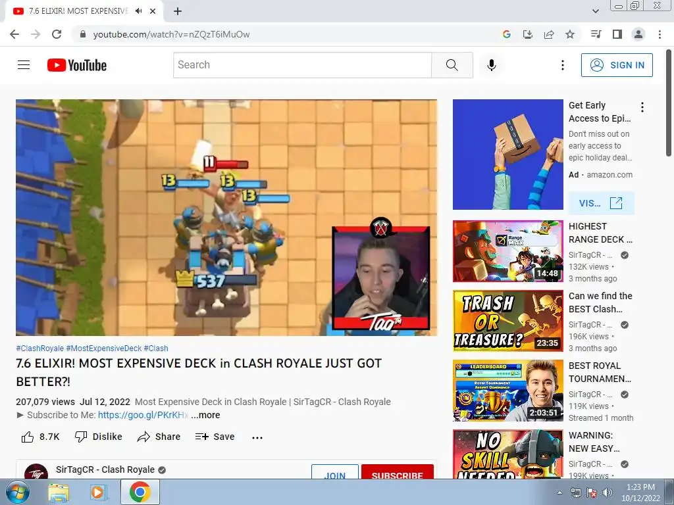Screen dimensions: 674x505
Task: Share this page icon in address bar
Action: click(x=549, y=34)
